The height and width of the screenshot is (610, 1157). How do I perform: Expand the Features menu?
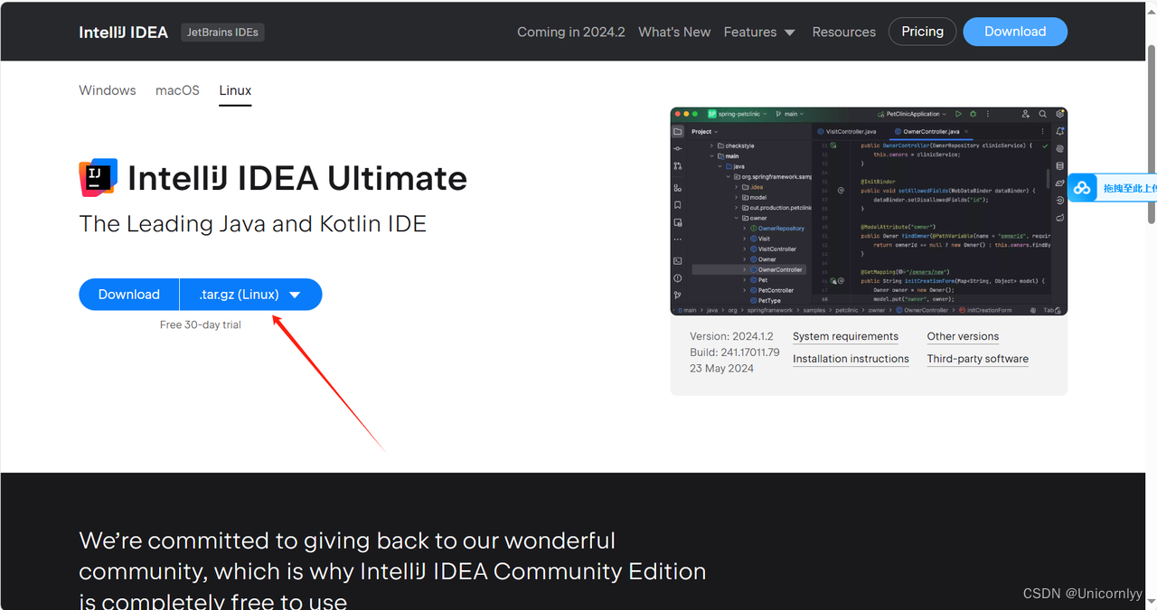[759, 32]
